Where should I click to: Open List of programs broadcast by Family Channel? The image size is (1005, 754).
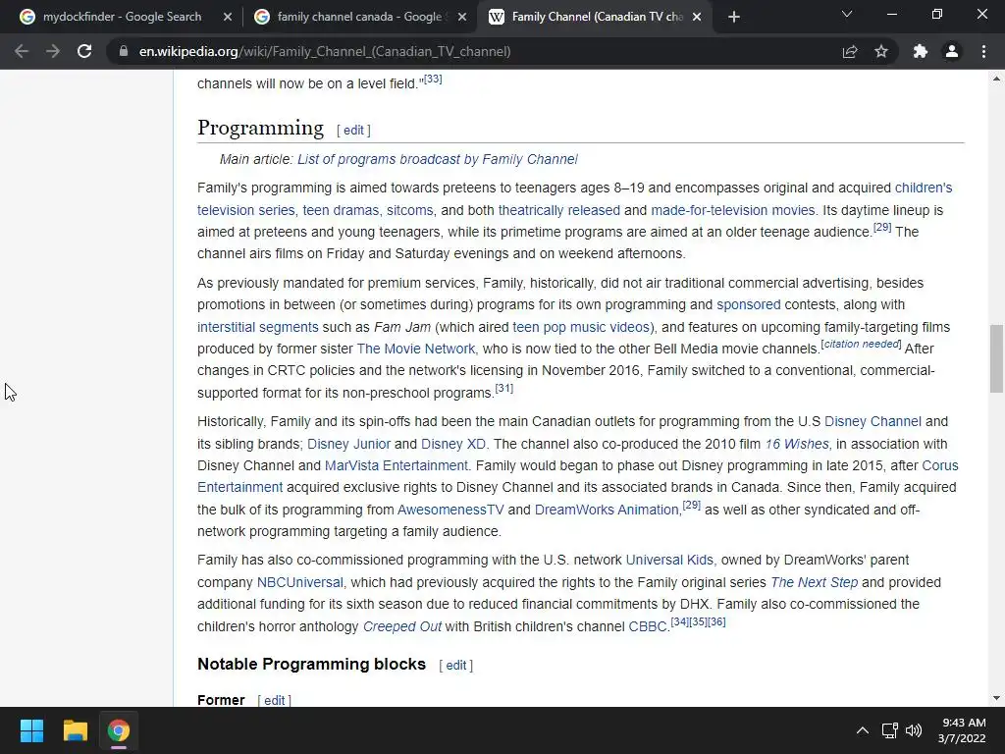coord(437,159)
